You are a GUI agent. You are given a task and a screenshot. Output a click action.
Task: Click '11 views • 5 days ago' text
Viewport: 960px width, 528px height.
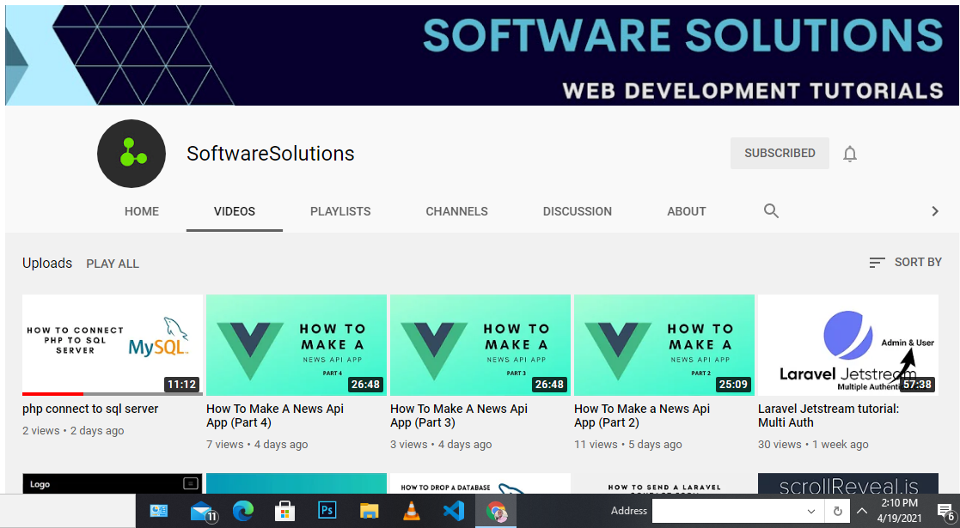click(628, 445)
